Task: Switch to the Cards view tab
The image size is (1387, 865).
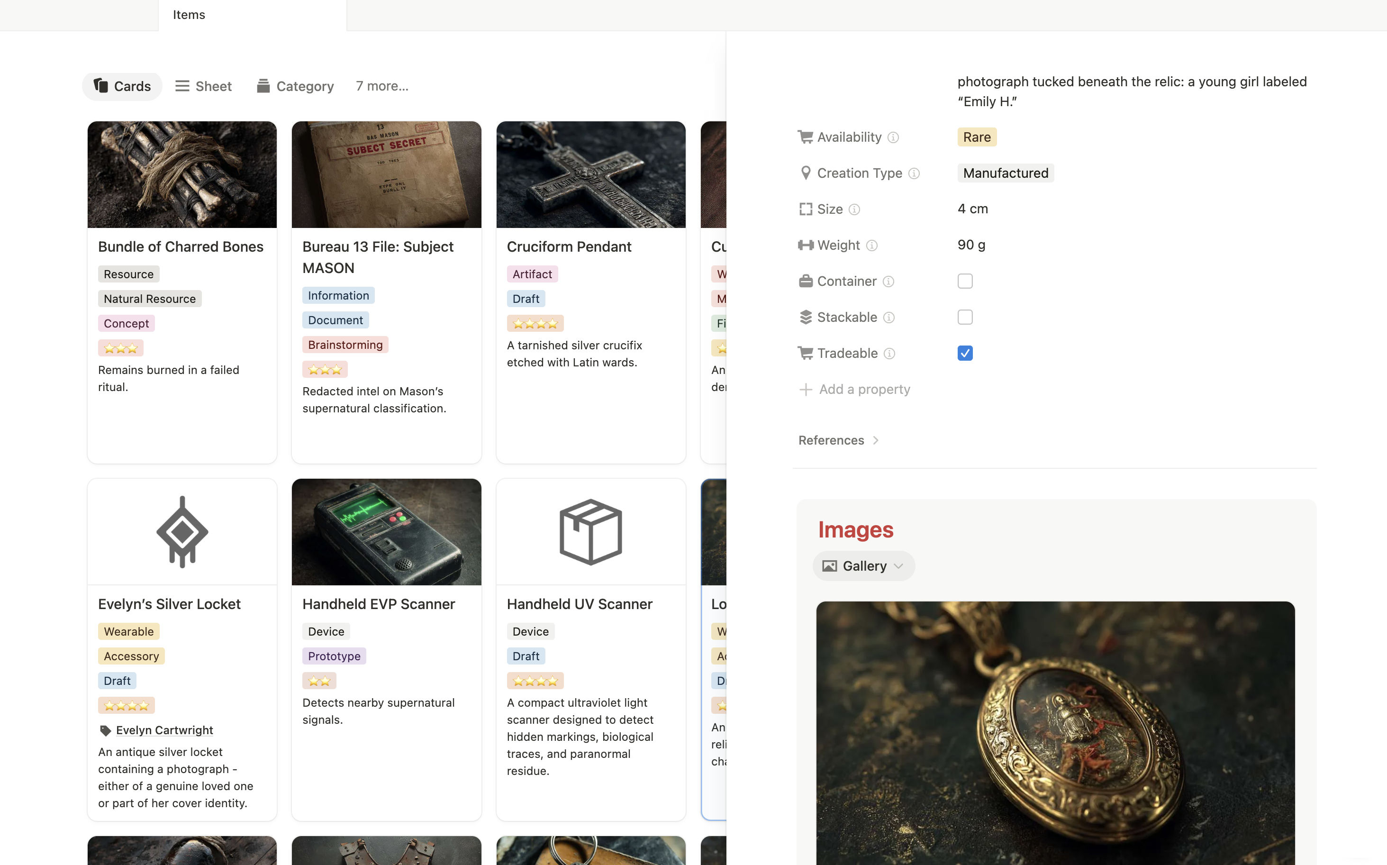Action: pyautogui.click(x=122, y=86)
